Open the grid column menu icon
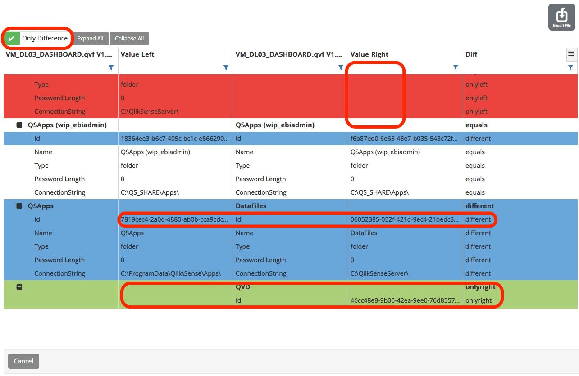This screenshot has width=579, height=376. (571, 54)
